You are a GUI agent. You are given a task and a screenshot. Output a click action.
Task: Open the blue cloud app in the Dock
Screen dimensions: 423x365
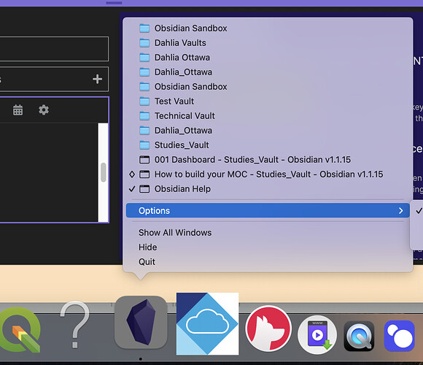(207, 323)
